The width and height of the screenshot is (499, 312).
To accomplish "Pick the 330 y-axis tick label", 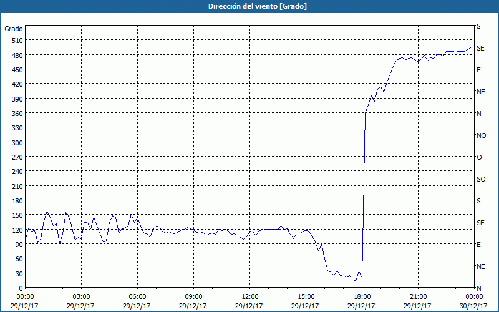I will pyautogui.click(x=17, y=128).
